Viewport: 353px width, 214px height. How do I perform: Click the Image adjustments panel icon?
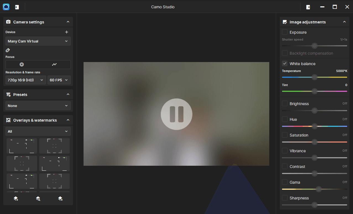[285, 22]
